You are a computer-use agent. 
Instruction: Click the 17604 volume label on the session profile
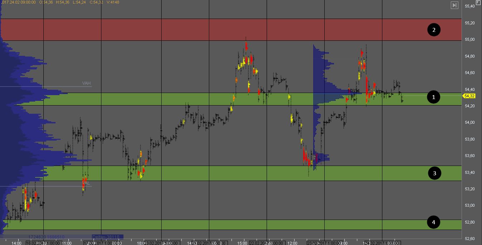coord(353,91)
